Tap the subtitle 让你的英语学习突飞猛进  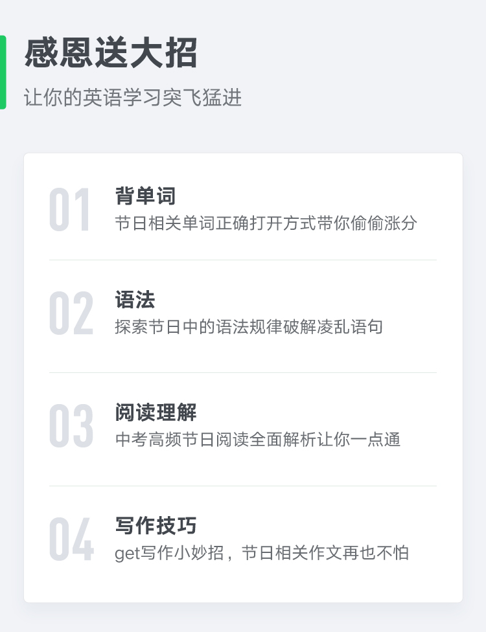pos(133,98)
